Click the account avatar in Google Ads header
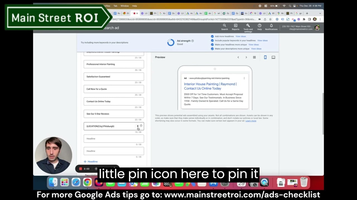Screen dimensions: 357x200 pos(317,28)
